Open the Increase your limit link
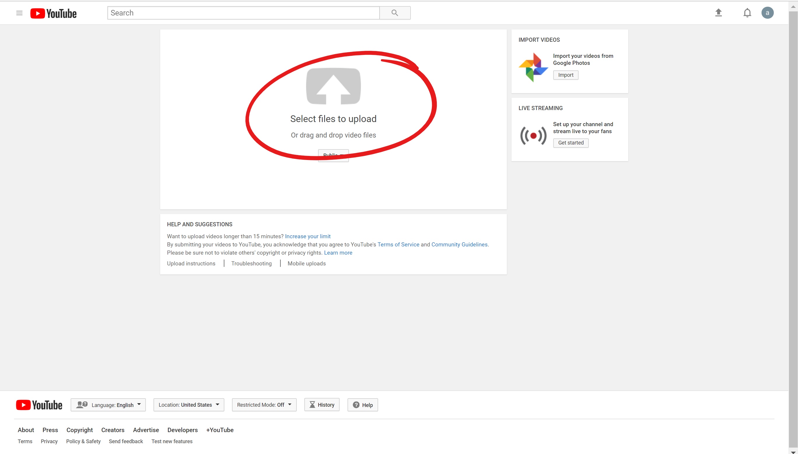This screenshot has height=454, width=798. click(x=308, y=236)
